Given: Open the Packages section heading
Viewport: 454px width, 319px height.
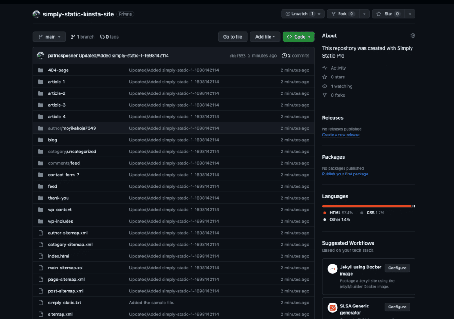Looking at the screenshot, I should (x=333, y=157).
